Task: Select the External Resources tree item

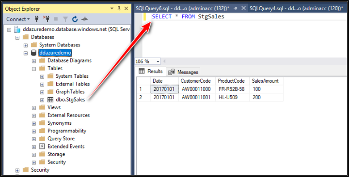Action: point(68,115)
